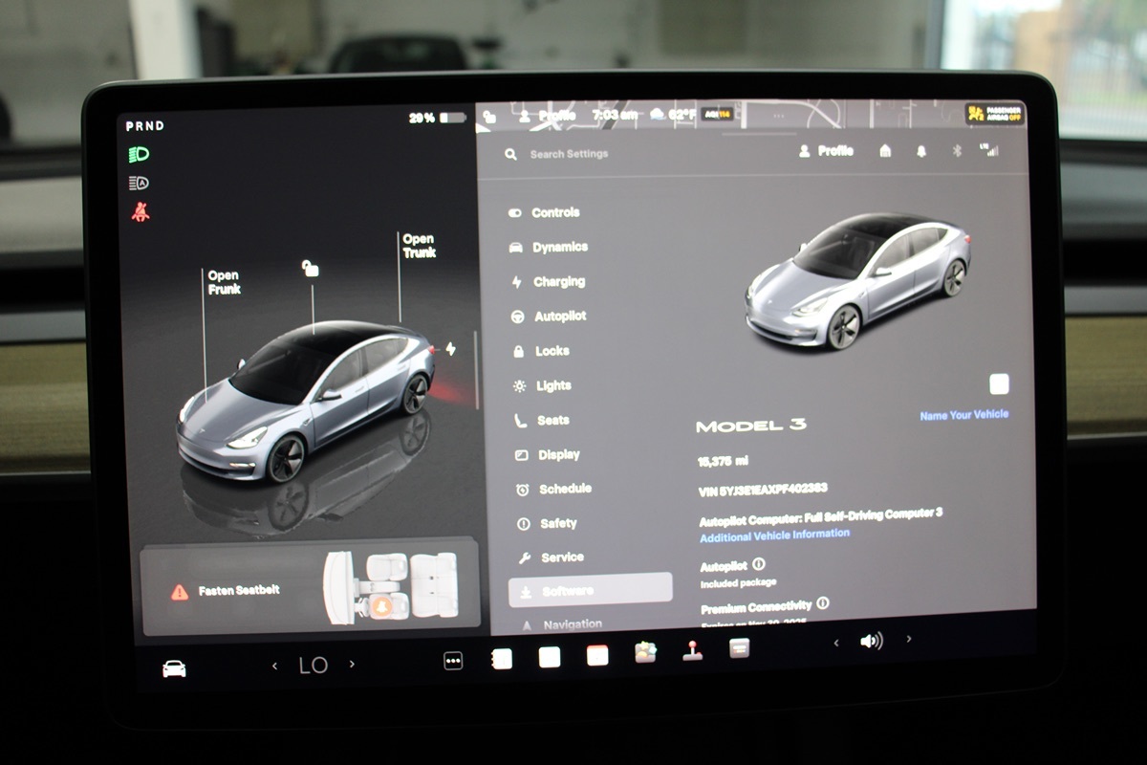The height and width of the screenshot is (765, 1147).
Task: Open the vehicle controls car icon
Action: (174, 668)
